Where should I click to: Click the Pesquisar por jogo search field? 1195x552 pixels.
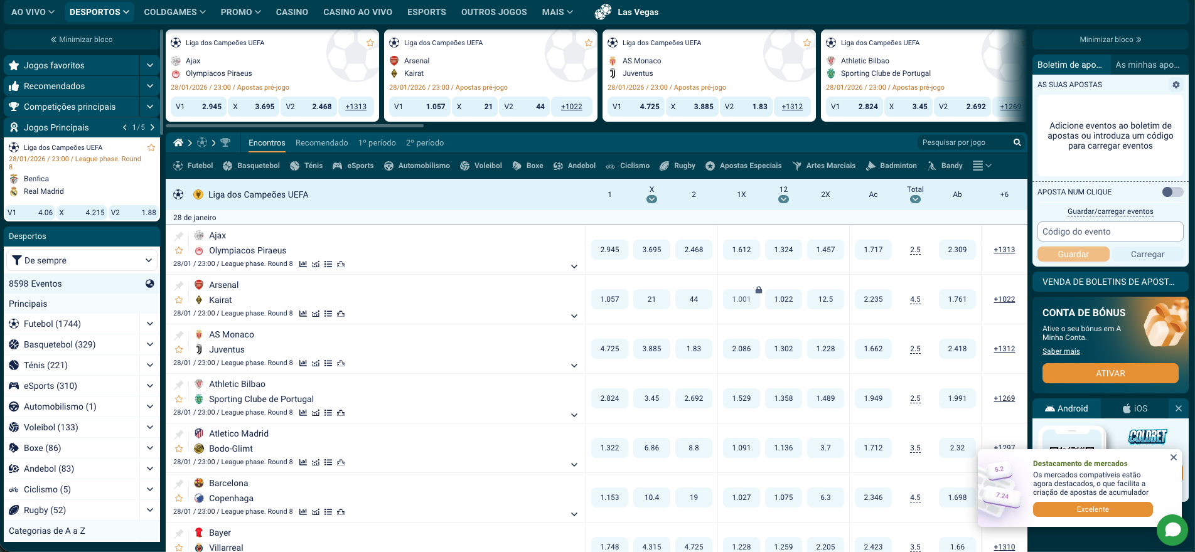click(x=965, y=142)
